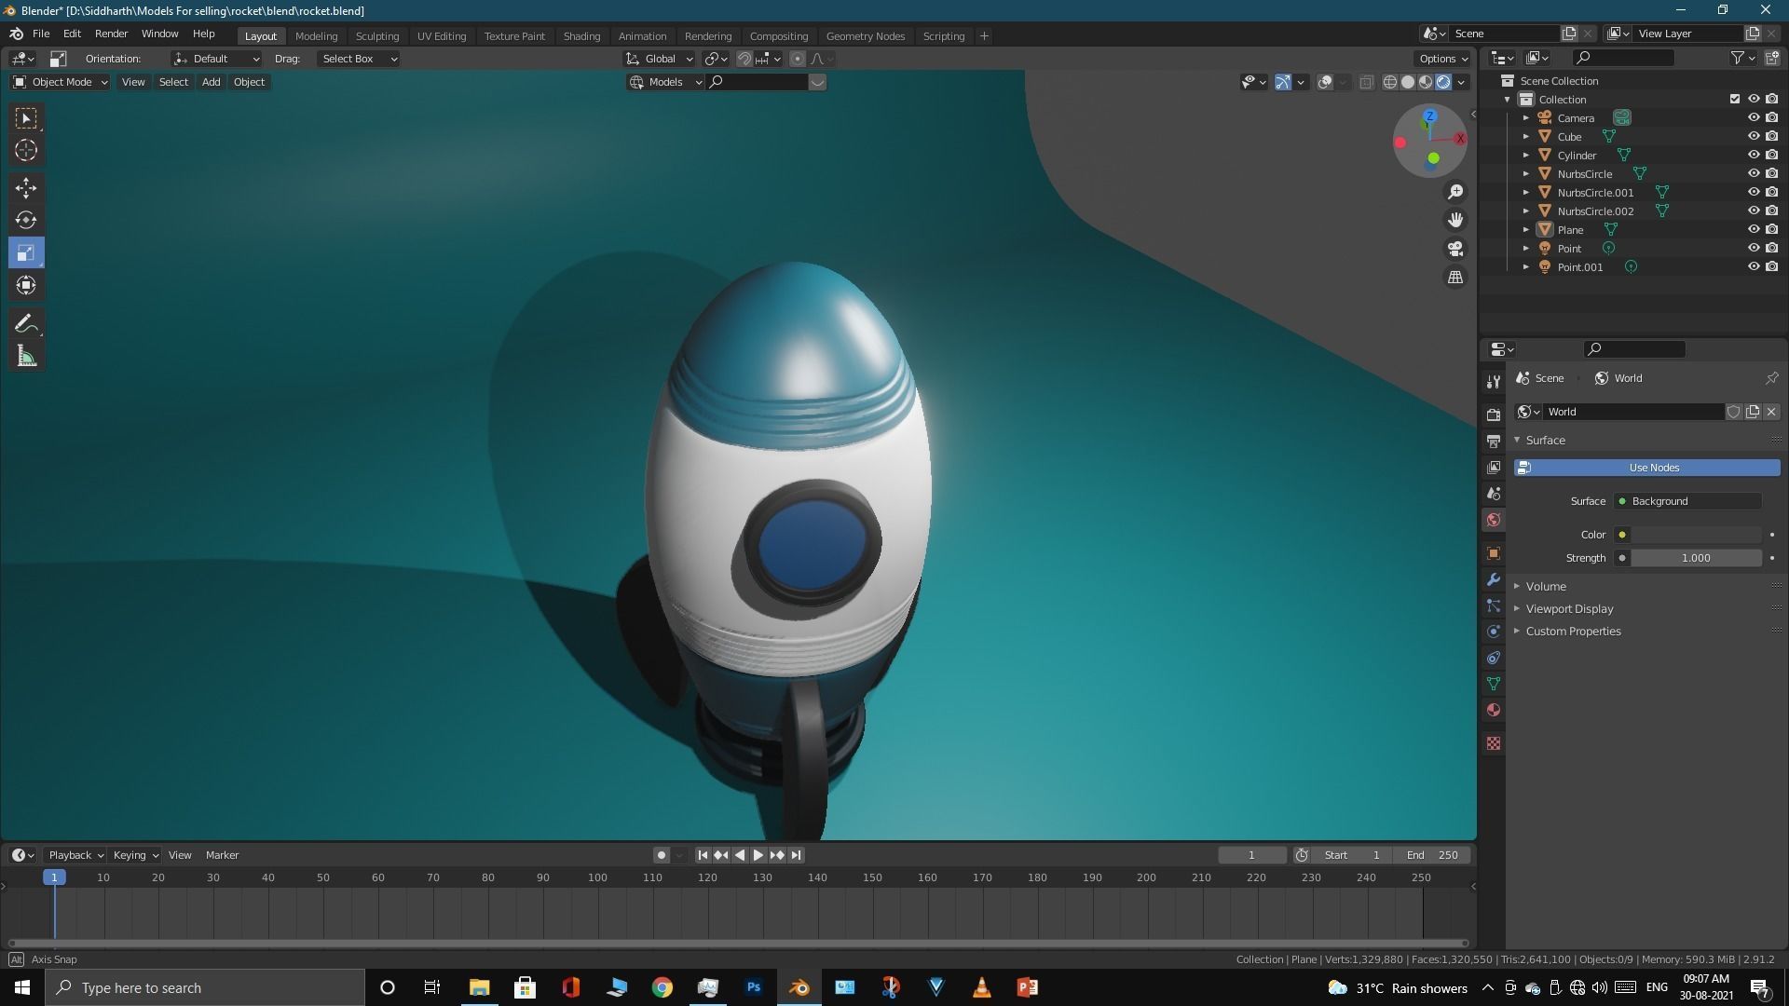The image size is (1789, 1006).
Task: Toggle camera view in viewport
Action: tap(1455, 249)
